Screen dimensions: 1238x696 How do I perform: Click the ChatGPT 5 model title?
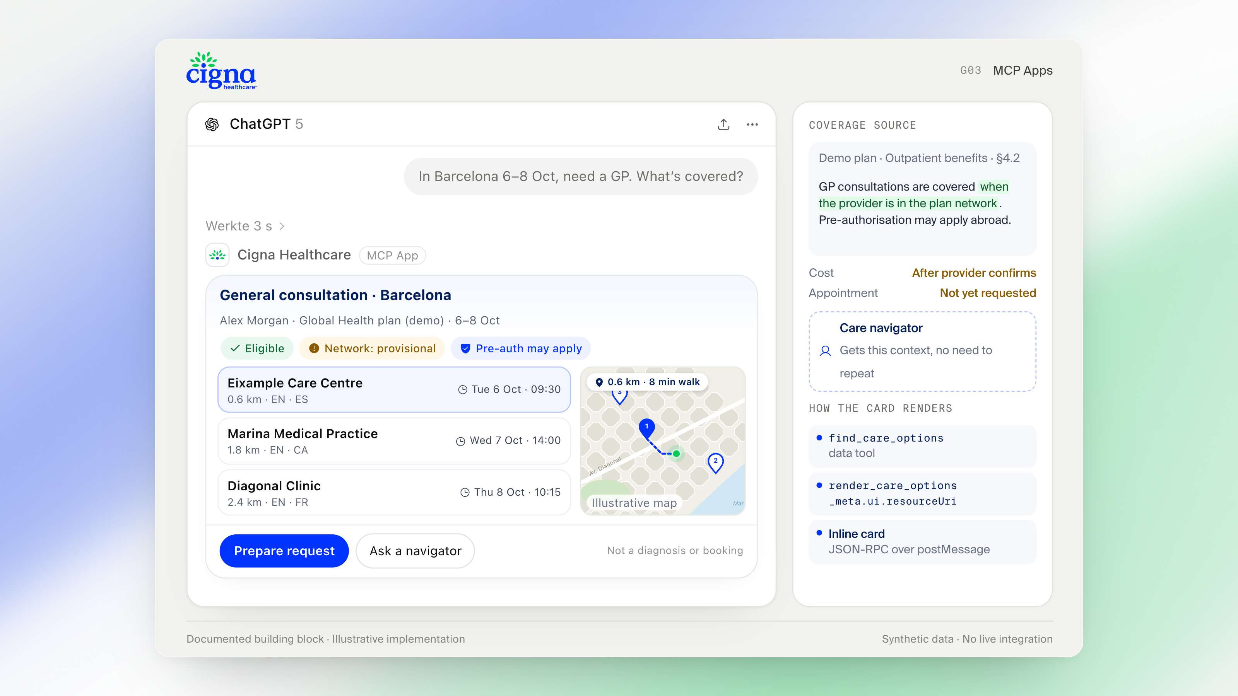point(266,124)
